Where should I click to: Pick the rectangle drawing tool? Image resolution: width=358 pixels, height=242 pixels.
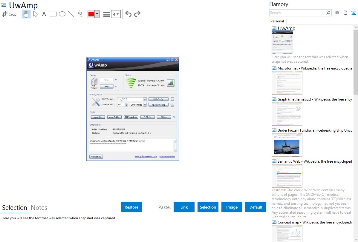pos(53,14)
